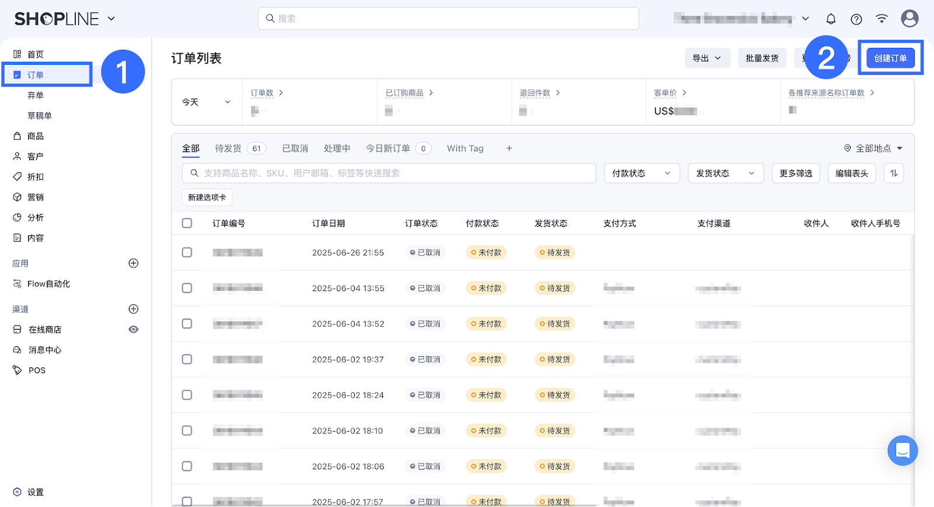The image size is (934, 507).
Task: Click the blue Create Order button
Action: click(x=890, y=58)
